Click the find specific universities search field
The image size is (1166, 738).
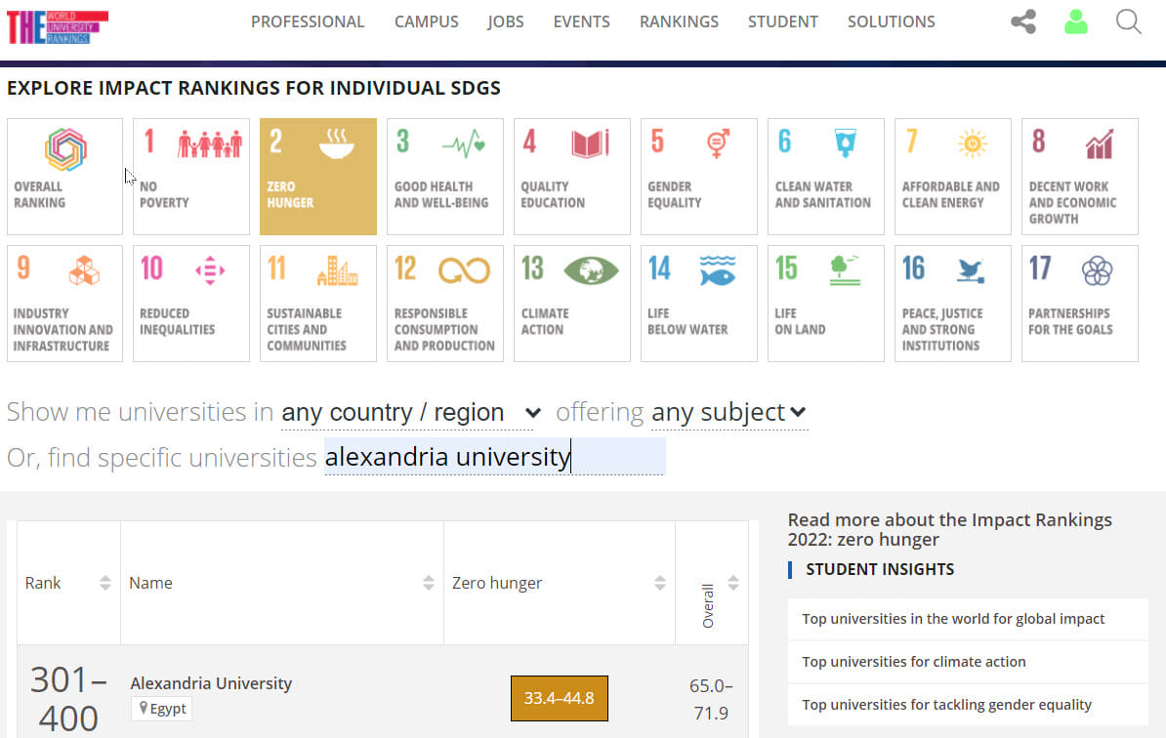click(494, 457)
